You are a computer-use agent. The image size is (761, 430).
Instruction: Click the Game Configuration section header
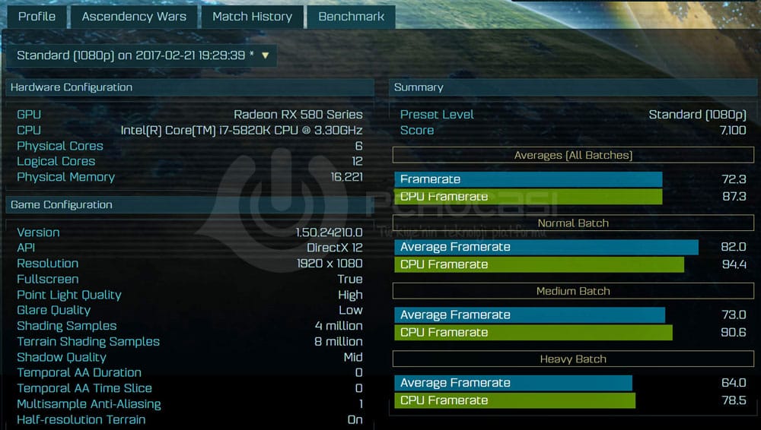point(62,204)
